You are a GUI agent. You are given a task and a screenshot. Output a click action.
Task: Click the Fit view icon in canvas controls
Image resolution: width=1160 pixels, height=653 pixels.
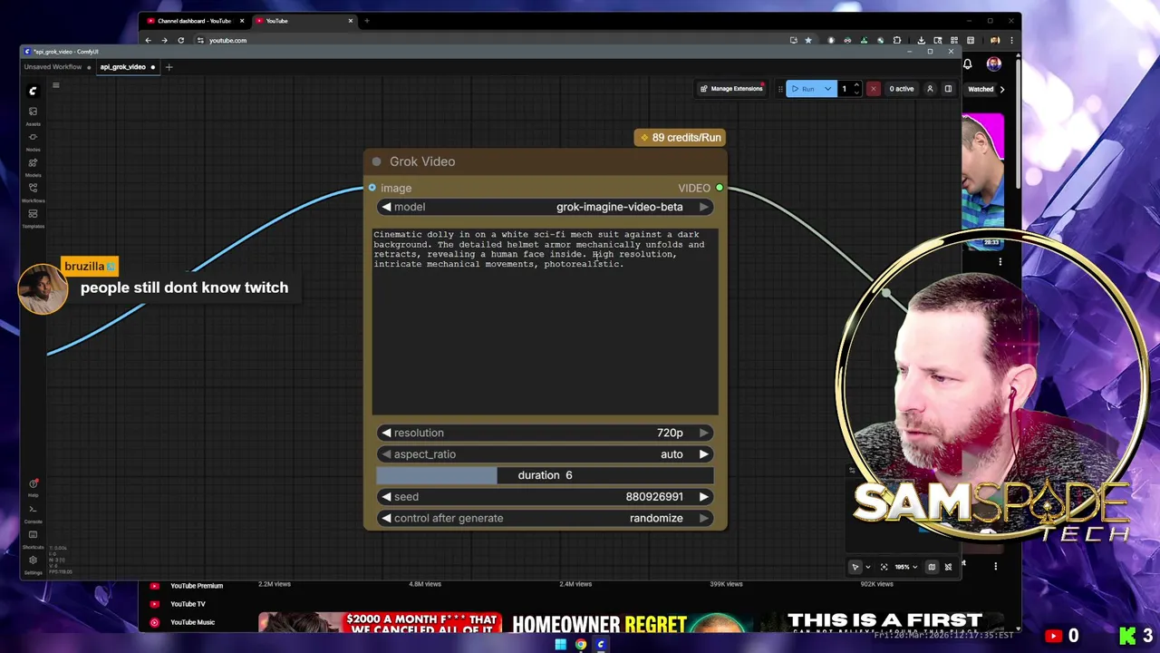[884, 567]
